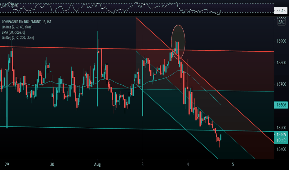Select the EMA (50, close, 0) indicator label
Viewport: 289px width, 170px height.
pos(13,32)
